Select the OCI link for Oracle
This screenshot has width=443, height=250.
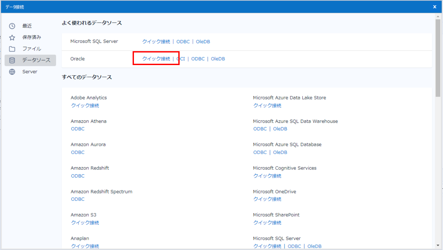click(x=181, y=59)
